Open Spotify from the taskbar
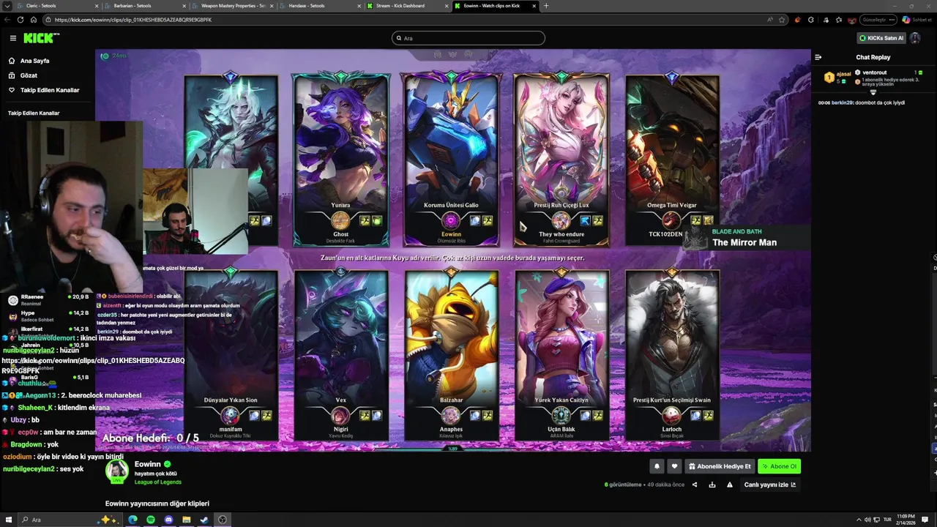This screenshot has height=527, width=937. pos(151,520)
